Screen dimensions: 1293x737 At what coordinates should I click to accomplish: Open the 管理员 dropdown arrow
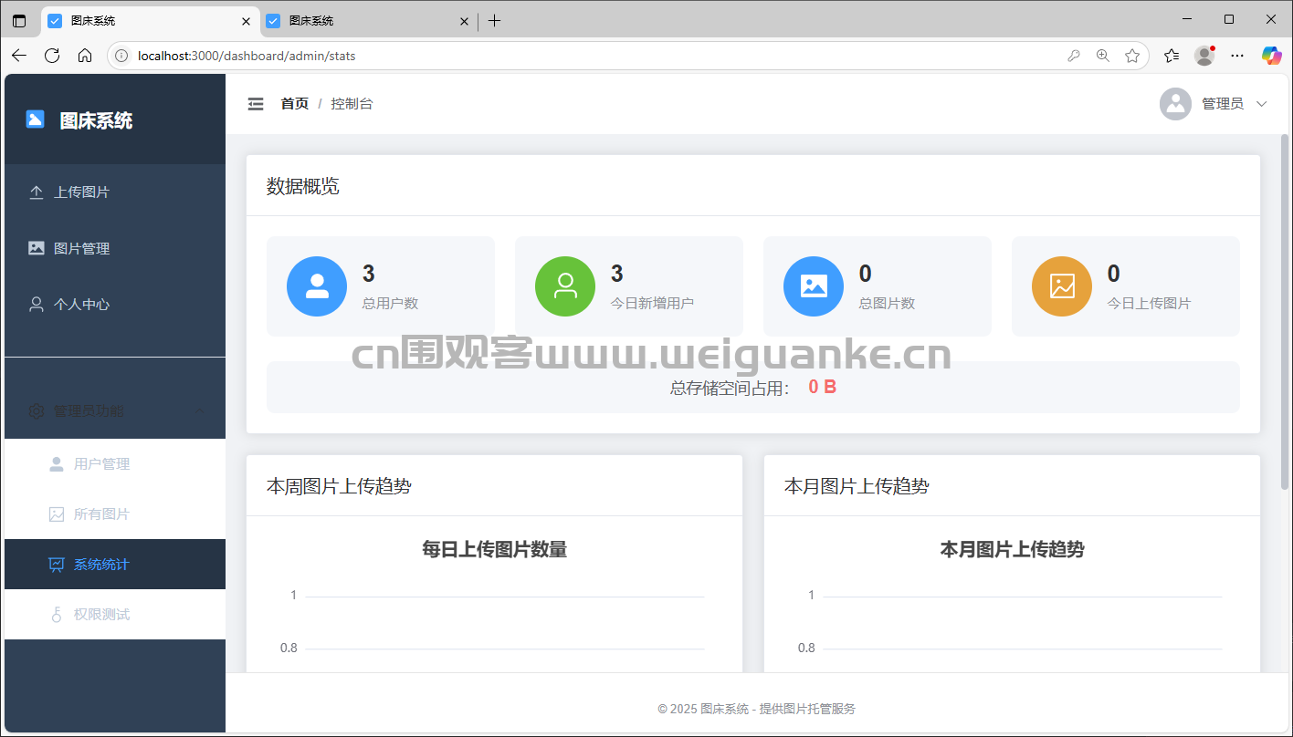(1262, 104)
